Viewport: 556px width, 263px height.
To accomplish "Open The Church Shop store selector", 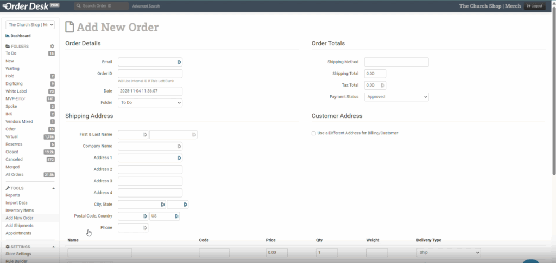I will (30, 25).
